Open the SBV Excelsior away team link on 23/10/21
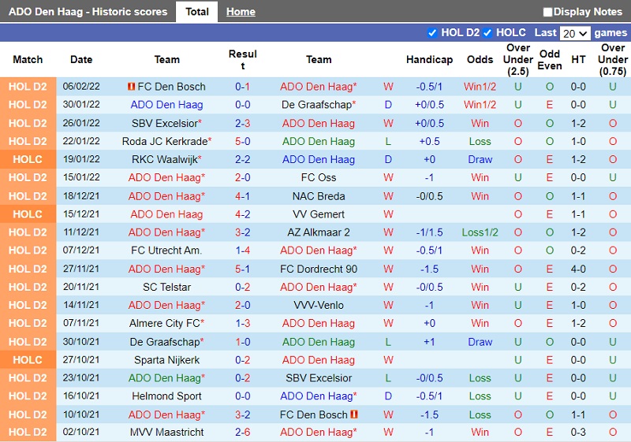Screen dimensions: 631x442 [x=319, y=378]
